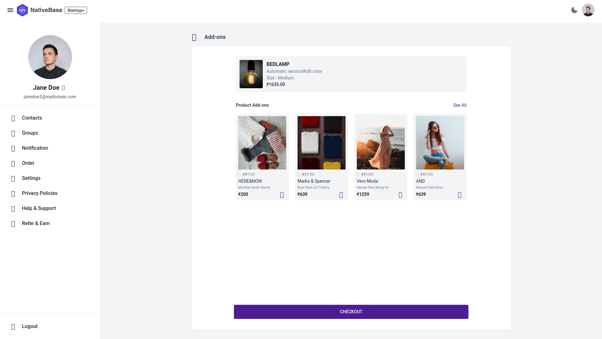Click the Vero Moda brand name
The height and width of the screenshot is (339, 602).
(x=367, y=181)
